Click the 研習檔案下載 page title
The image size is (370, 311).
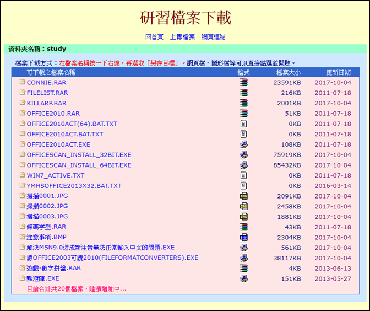click(x=186, y=18)
